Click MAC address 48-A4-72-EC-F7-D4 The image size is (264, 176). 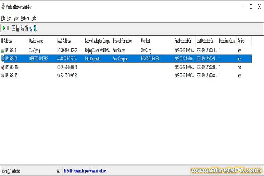coord(67,59)
